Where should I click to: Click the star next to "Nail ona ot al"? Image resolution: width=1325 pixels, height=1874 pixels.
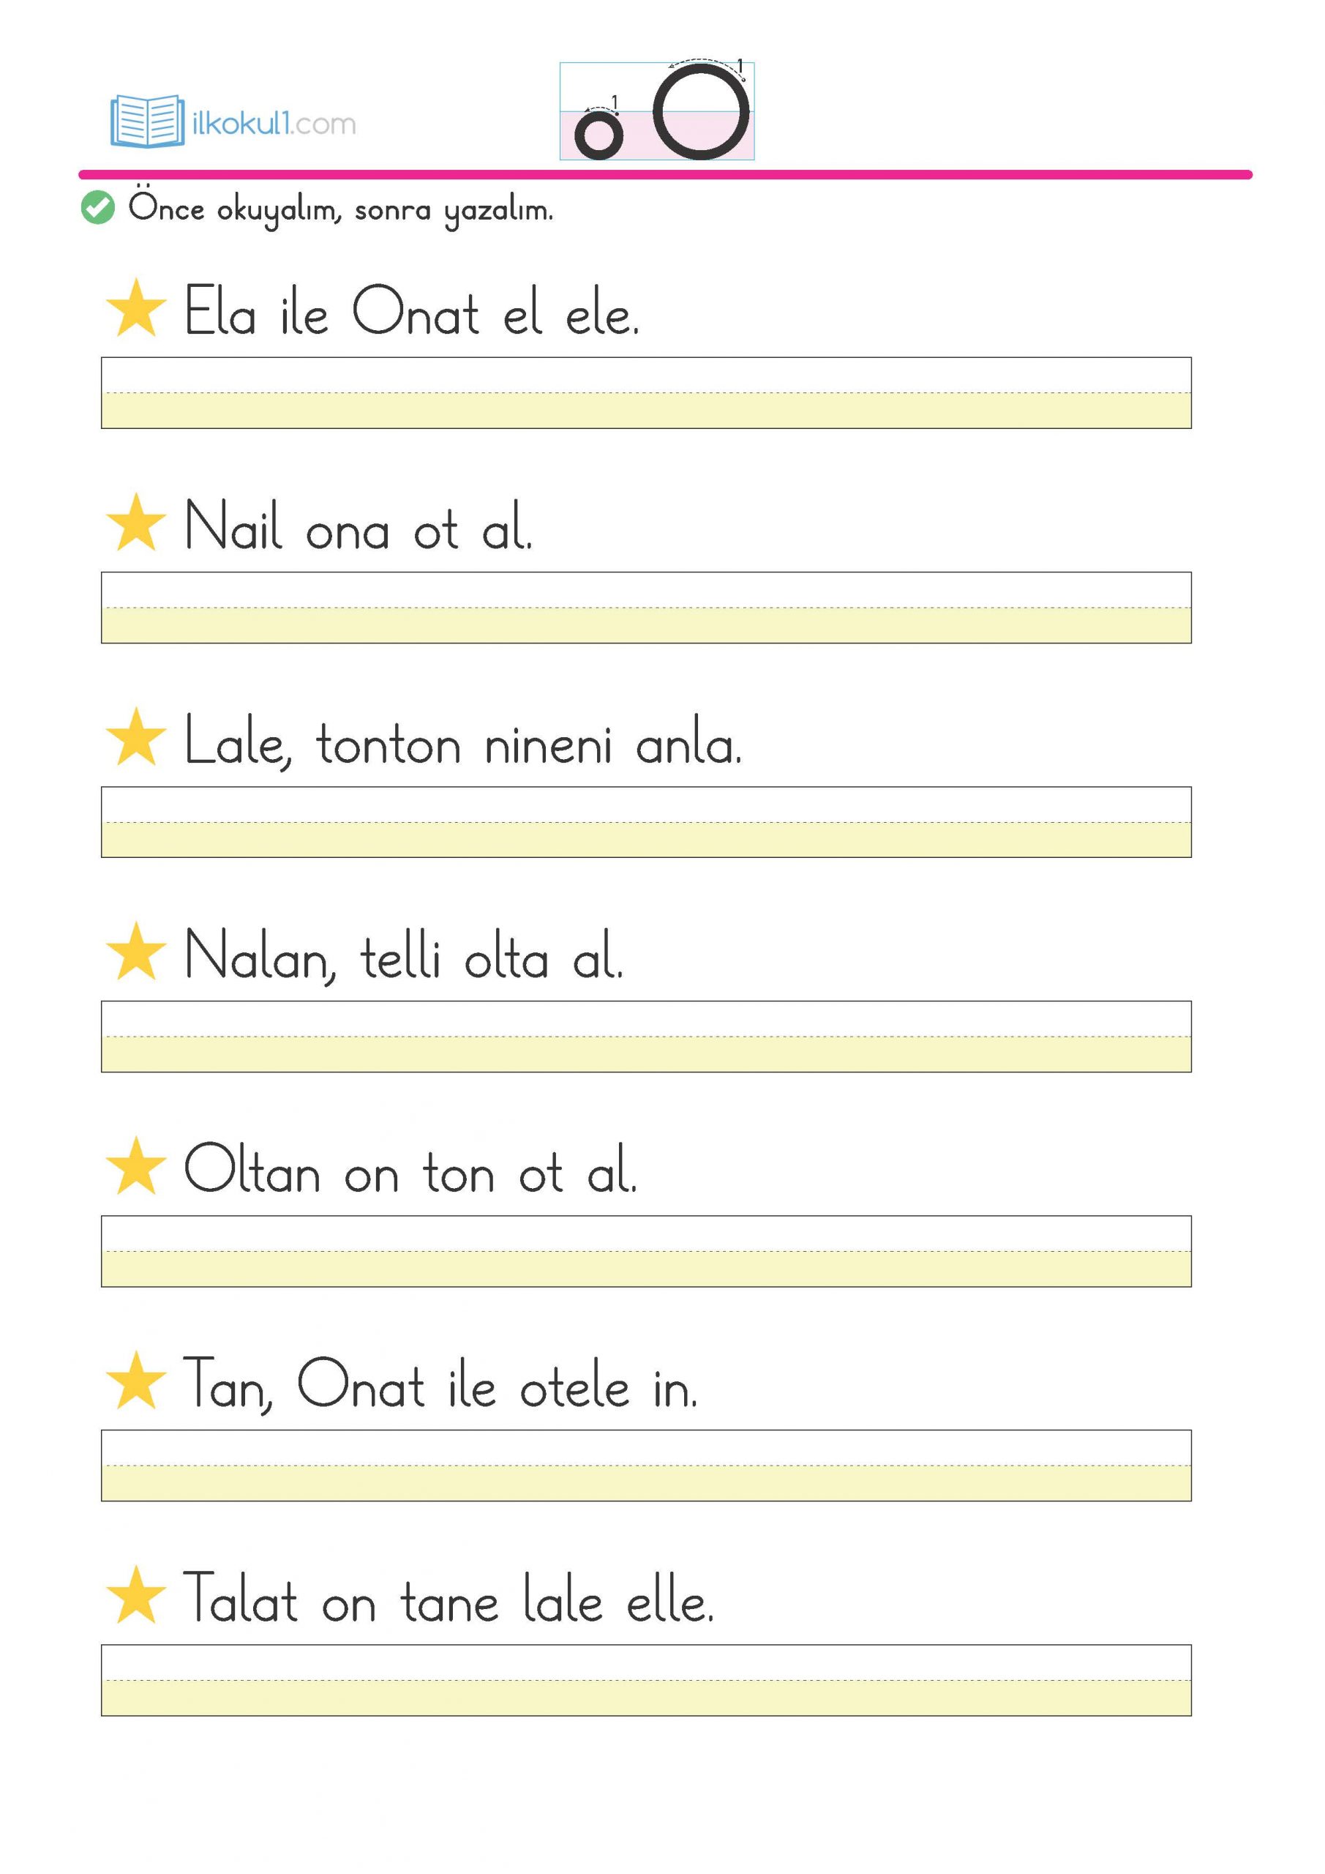136,523
